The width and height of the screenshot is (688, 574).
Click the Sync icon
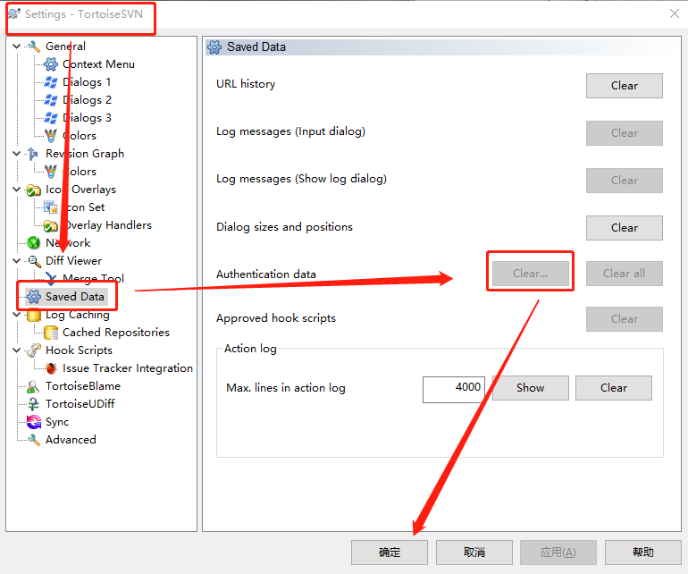(34, 422)
